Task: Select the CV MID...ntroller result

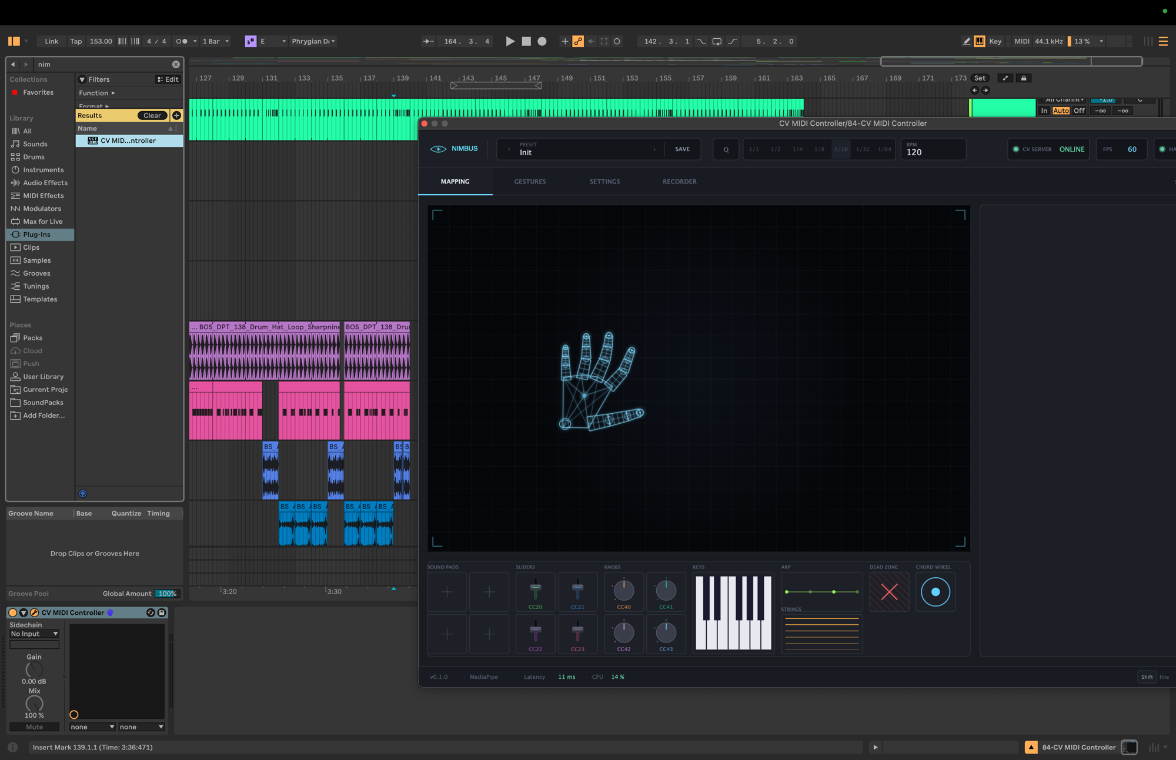Action: (129, 140)
